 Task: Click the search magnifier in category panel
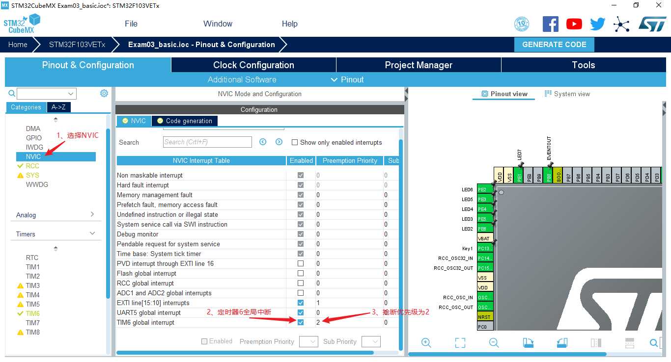(12, 93)
